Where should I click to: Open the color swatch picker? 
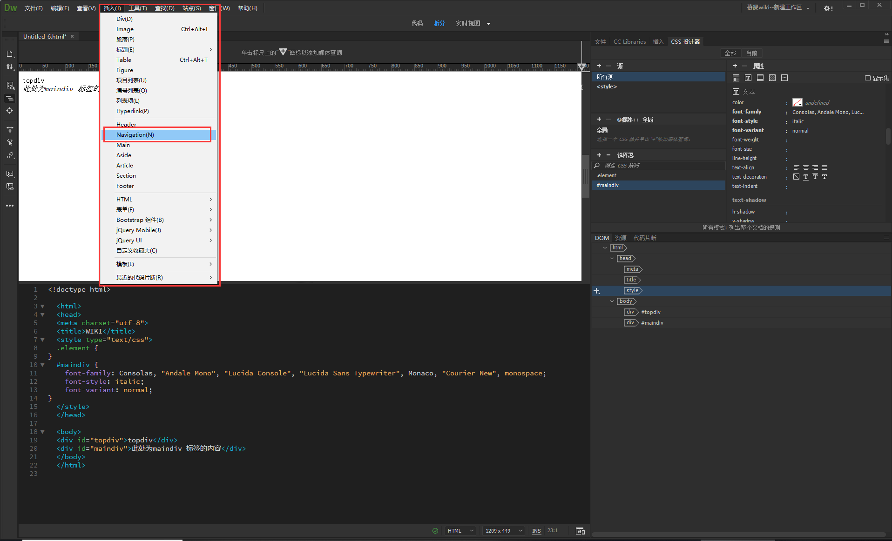pos(797,102)
